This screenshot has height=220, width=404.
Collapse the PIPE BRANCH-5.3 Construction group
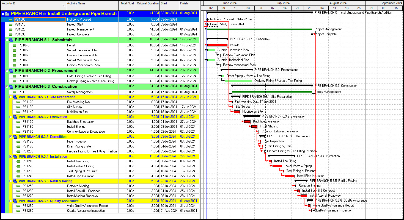tap(7, 87)
